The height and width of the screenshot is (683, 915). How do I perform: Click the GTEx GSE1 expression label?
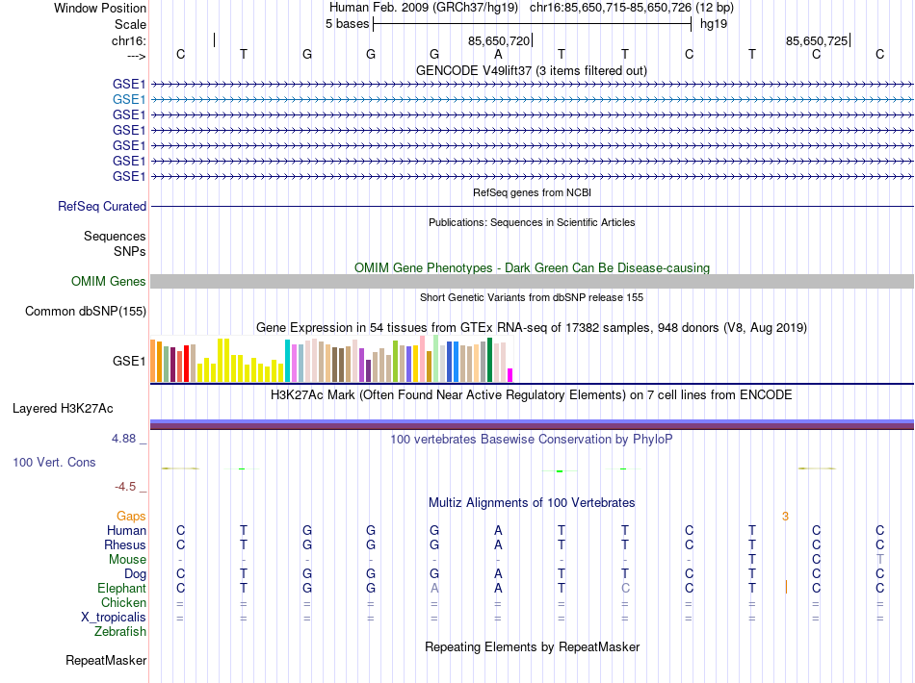(x=129, y=362)
